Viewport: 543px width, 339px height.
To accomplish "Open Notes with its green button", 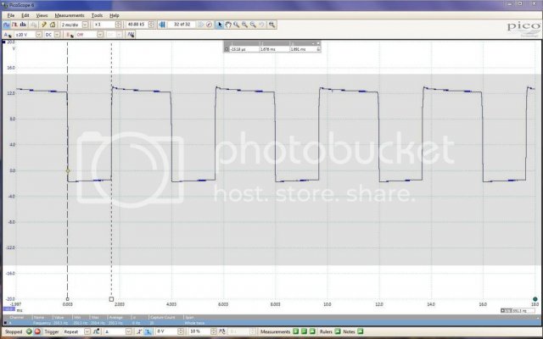I will click(360, 331).
